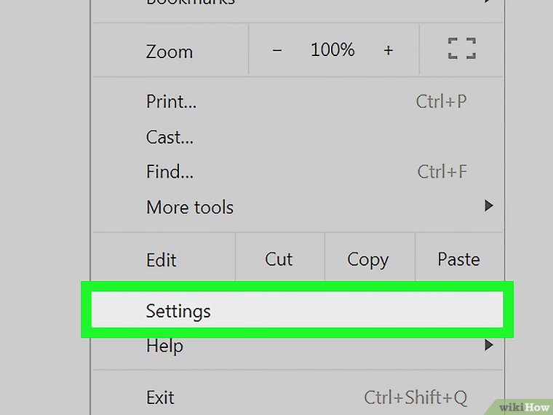Screen dimensions: 553x415
Task: Click the 100% zoom level indicator
Action: (x=333, y=50)
